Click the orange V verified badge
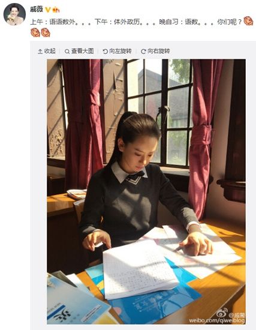Screen dimensions: 256x330 pos(48,10)
